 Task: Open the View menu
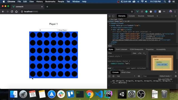(31, 2)
